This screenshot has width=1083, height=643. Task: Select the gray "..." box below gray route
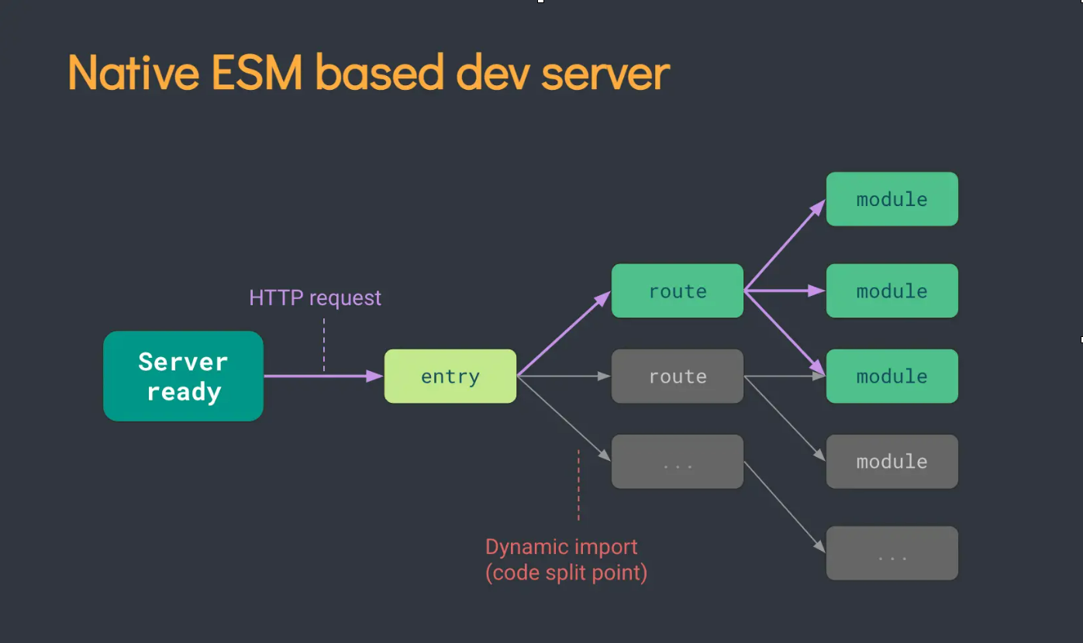pos(678,462)
